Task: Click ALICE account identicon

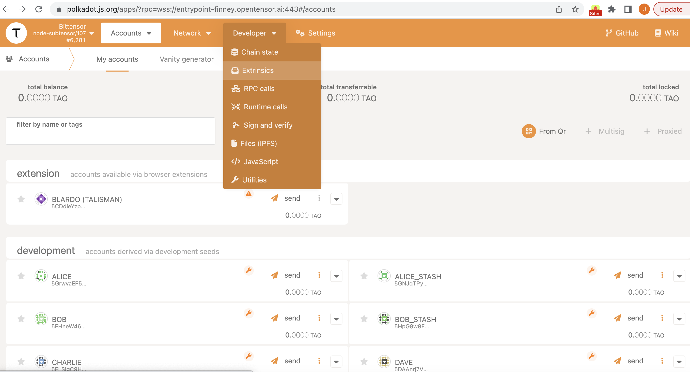Action: click(x=41, y=276)
